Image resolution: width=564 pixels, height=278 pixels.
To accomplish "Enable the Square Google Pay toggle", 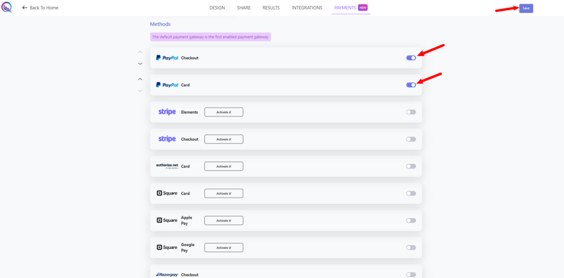I will coord(411,248).
